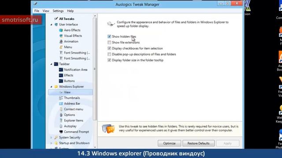
Task: Click the Windows Explorer folder icon
Action: click(56, 86)
